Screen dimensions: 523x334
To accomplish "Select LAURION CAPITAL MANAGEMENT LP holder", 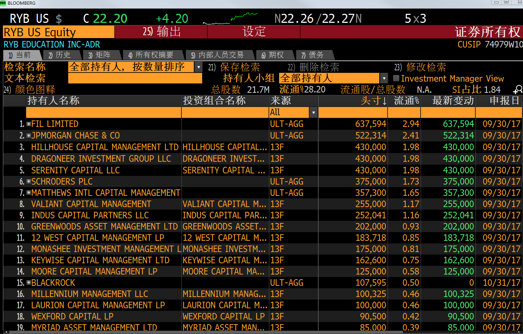I will click(98, 305).
